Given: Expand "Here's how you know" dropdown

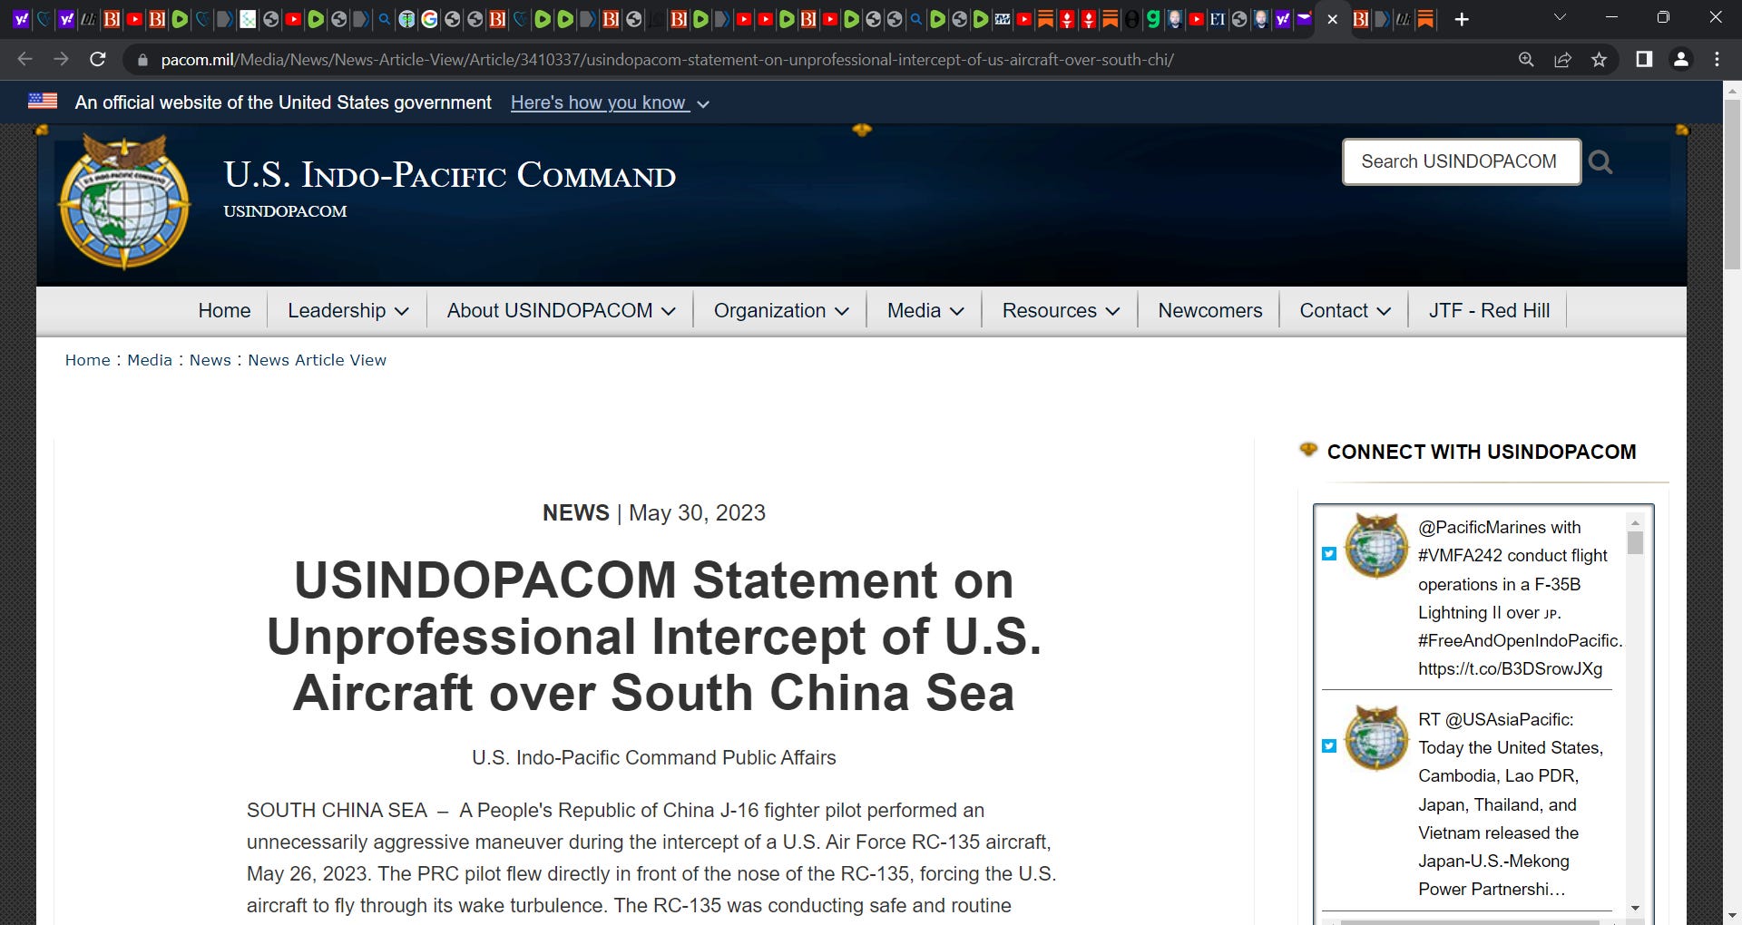Looking at the screenshot, I should (x=610, y=103).
